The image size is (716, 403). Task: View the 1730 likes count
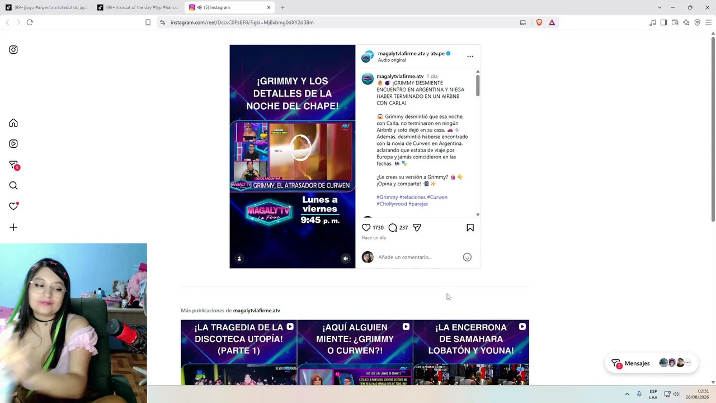click(x=378, y=228)
